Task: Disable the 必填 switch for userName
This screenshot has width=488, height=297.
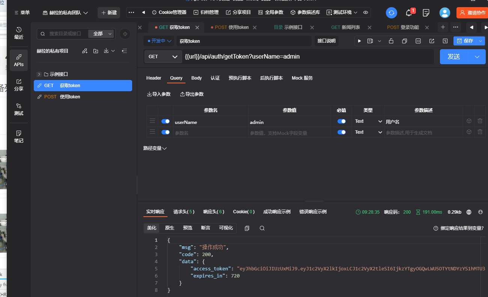Action: pyautogui.click(x=341, y=121)
